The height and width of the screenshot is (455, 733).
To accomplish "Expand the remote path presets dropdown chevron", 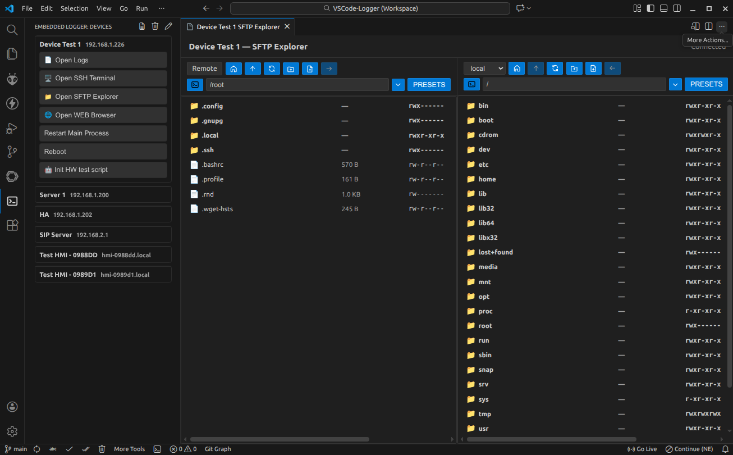I will [x=398, y=84].
